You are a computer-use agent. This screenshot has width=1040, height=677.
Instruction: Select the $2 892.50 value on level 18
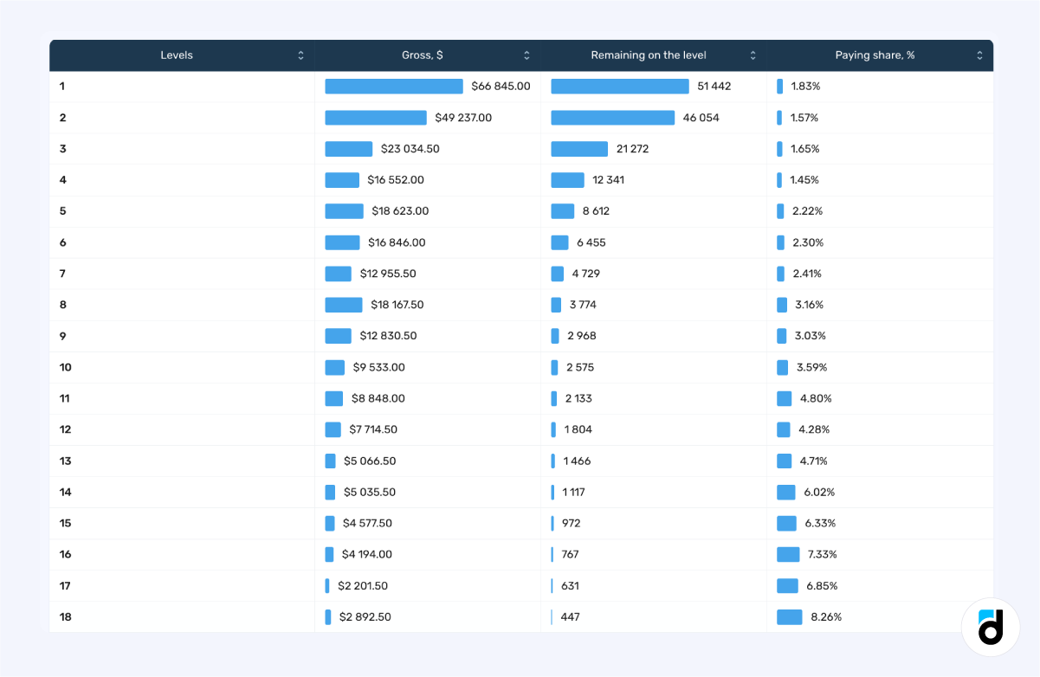(x=363, y=616)
